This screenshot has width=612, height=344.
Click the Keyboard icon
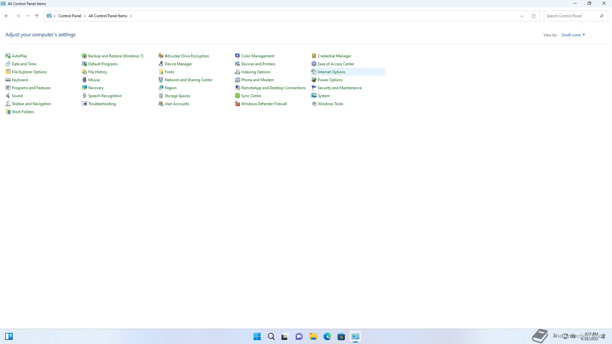(x=8, y=80)
